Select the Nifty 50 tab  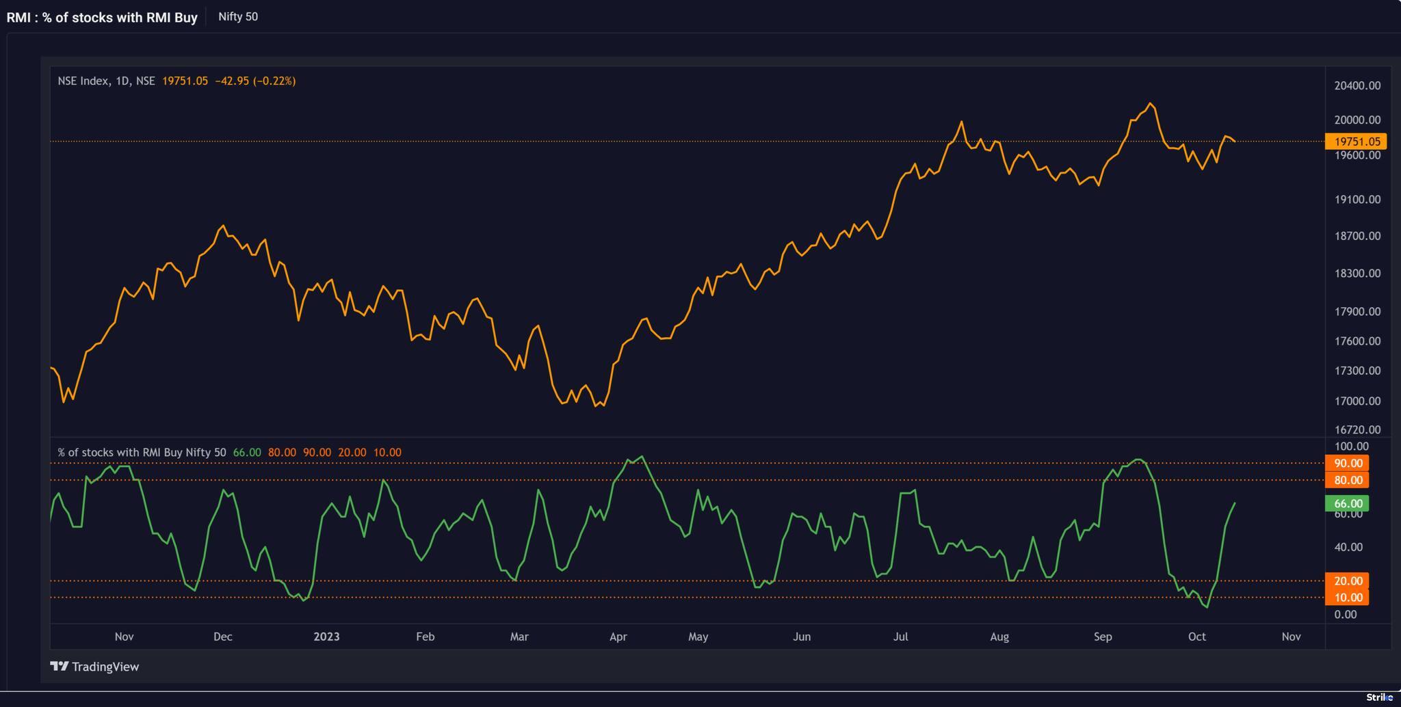click(237, 16)
